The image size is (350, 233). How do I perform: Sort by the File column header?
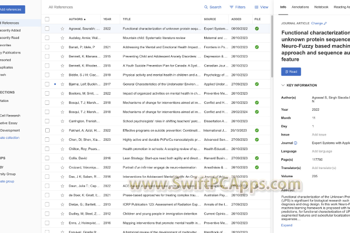coord(257,19)
